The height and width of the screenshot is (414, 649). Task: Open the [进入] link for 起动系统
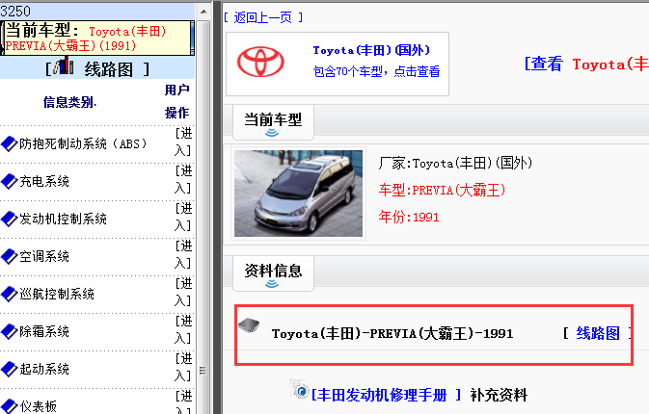coord(183,367)
